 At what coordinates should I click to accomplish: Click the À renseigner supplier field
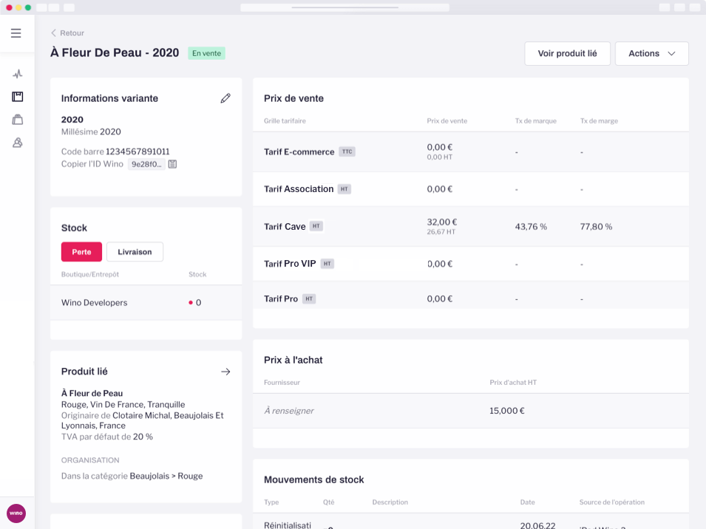point(289,411)
